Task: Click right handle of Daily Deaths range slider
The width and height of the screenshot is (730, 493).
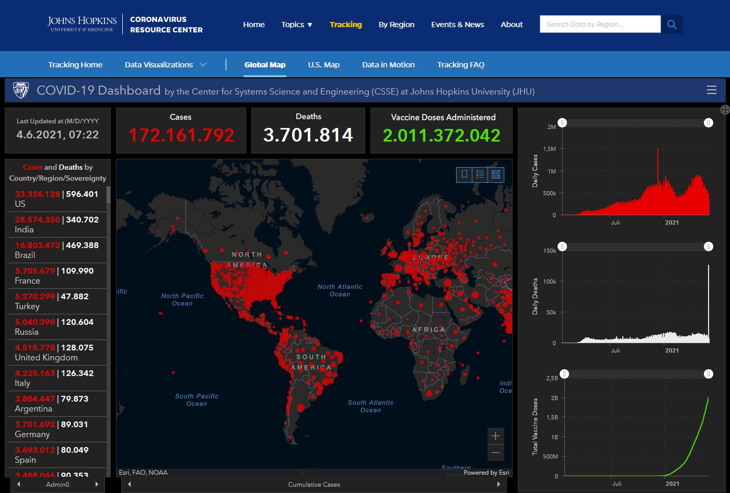Action: tap(708, 246)
